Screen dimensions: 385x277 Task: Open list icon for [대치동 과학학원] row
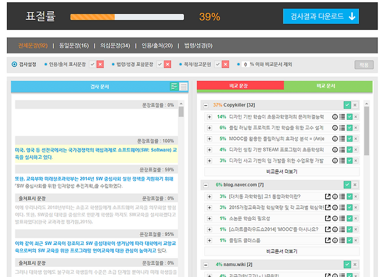click(342, 196)
